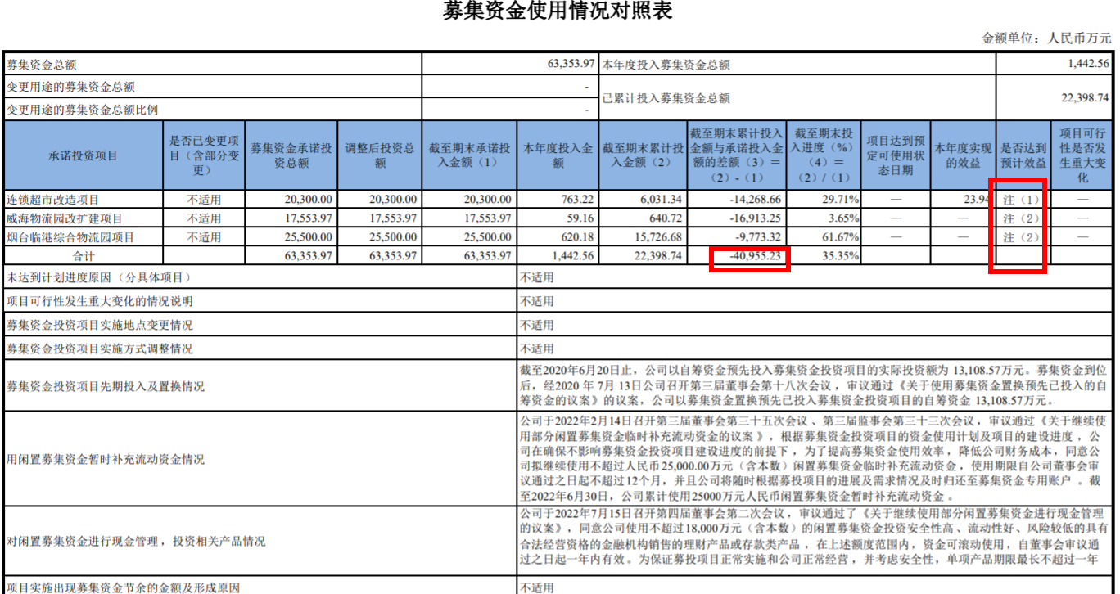Select the 本年度实现的效益 column header
The width and height of the screenshot is (1120, 594).
[963, 155]
